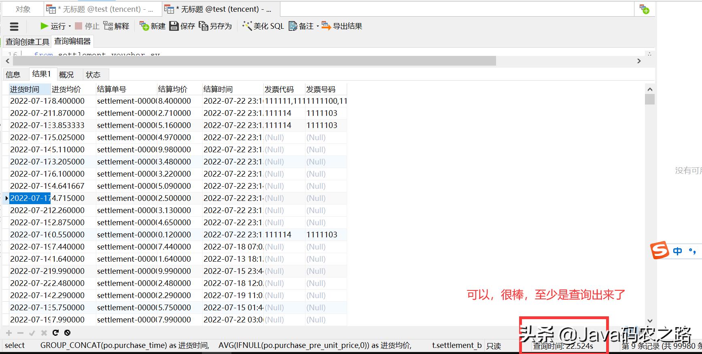Create a new query with 新建
This screenshot has height=354, width=702.
[152, 26]
